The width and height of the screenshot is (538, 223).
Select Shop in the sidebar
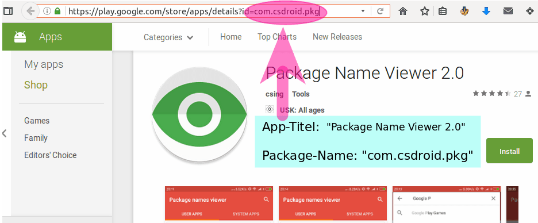36,84
